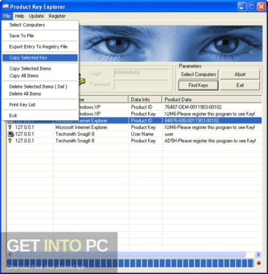The width and height of the screenshot is (268, 274).
Task: Select Techsmith SnagIt 8 Product Key row
Action: [x=134, y=141]
